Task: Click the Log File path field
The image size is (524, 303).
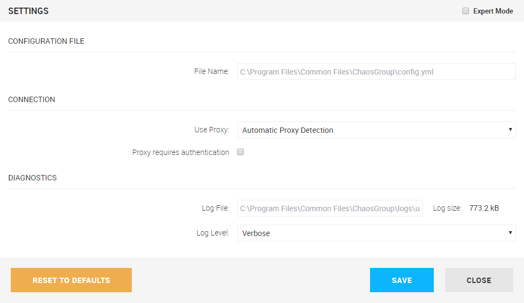Action: [330, 208]
